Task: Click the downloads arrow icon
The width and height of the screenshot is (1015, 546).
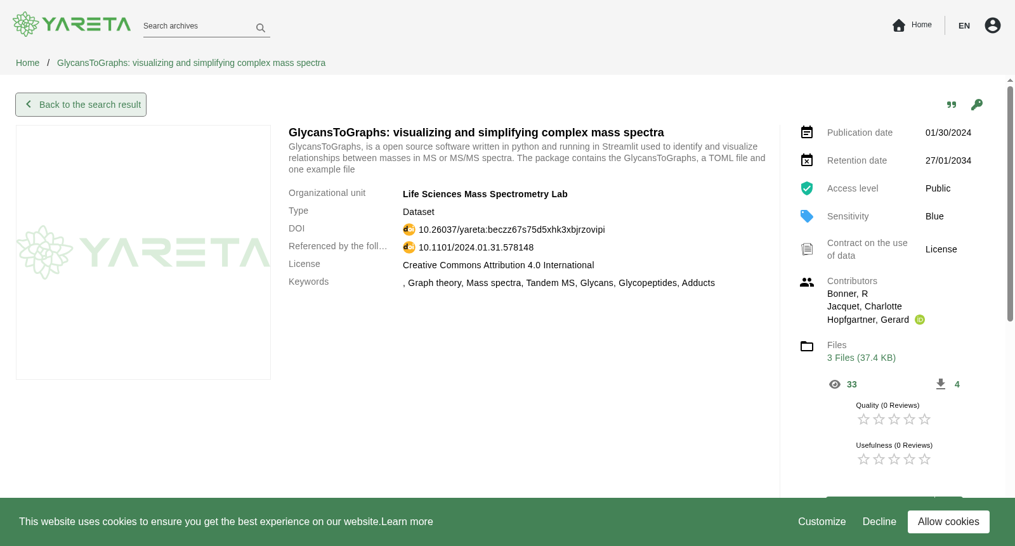Action: click(x=941, y=384)
